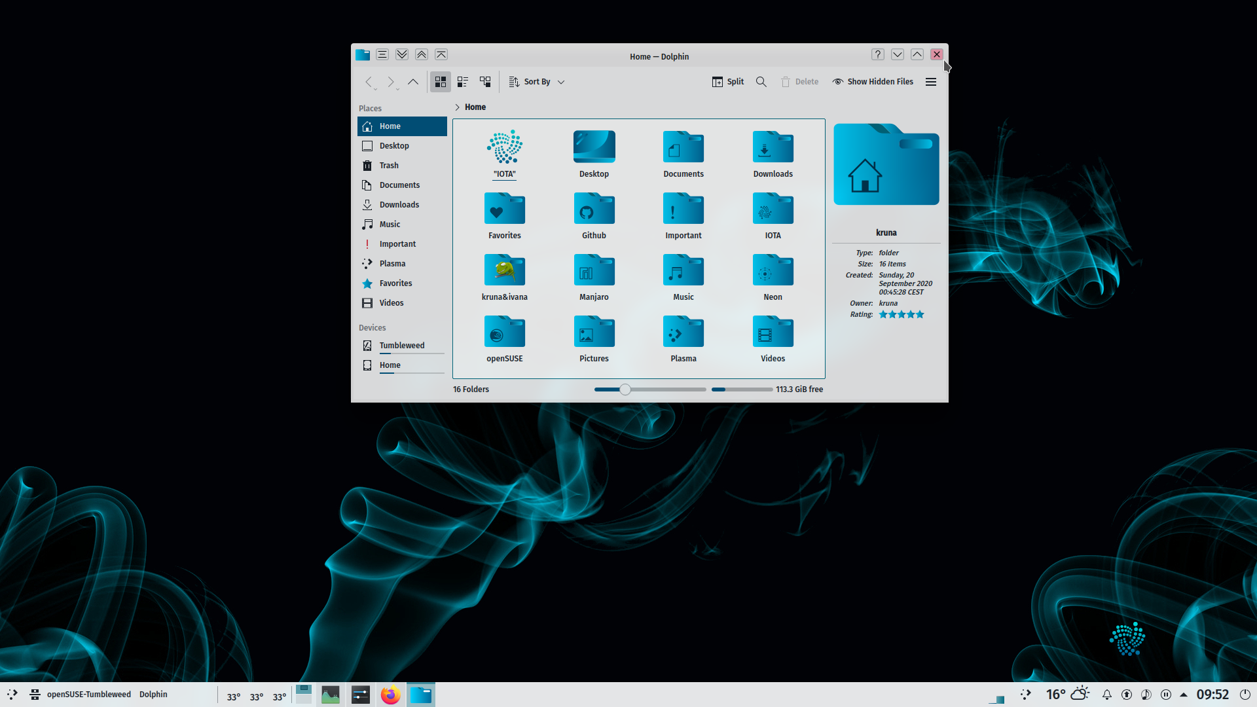Select the "IOTA" dotted icon item
1257x707 pixels.
(x=505, y=154)
